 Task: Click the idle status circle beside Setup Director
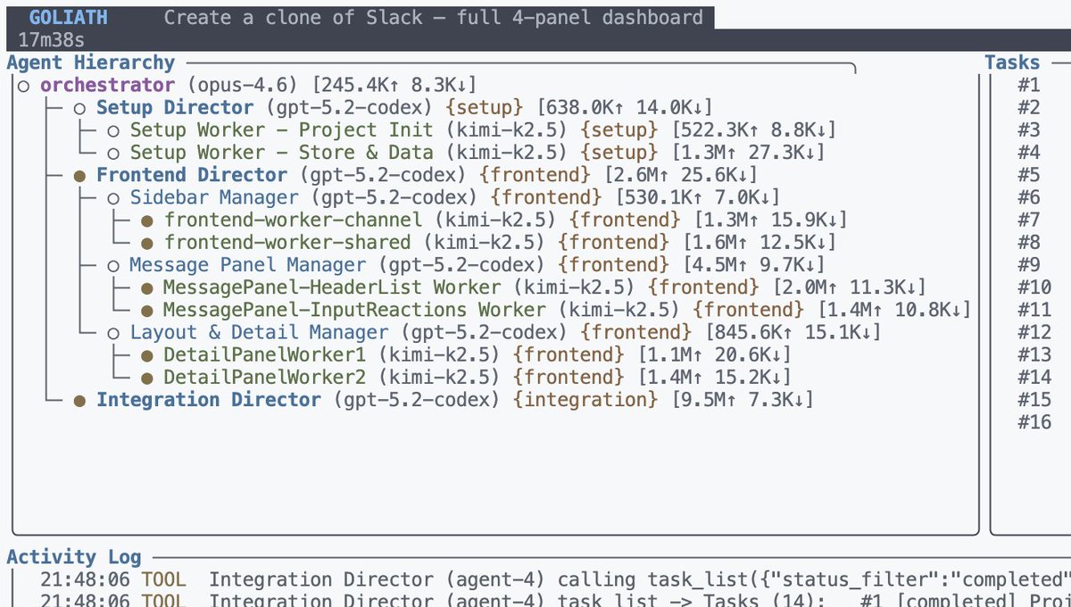pyautogui.click(x=80, y=108)
